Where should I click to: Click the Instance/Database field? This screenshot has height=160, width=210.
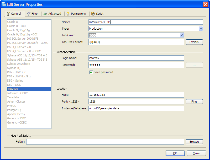136,108
